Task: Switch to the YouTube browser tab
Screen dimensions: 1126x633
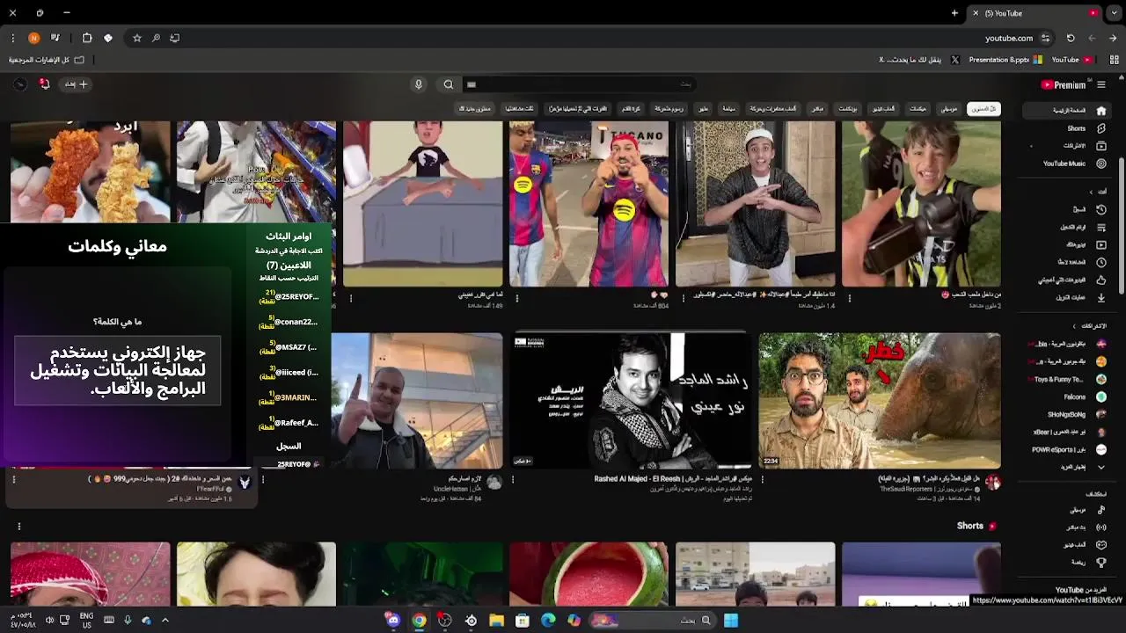Action: tap(1034, 13)
